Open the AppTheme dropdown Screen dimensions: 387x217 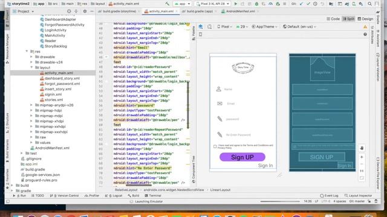(x=264, y=27)
